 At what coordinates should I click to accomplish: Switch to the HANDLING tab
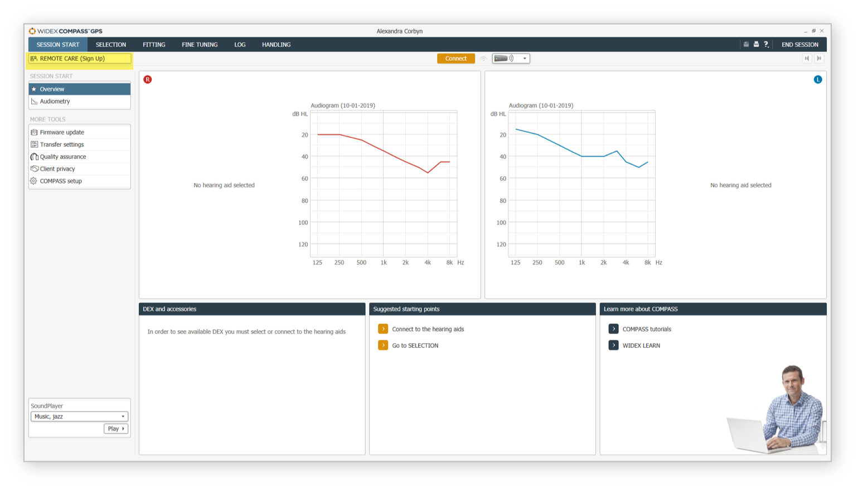pos(277,45)
